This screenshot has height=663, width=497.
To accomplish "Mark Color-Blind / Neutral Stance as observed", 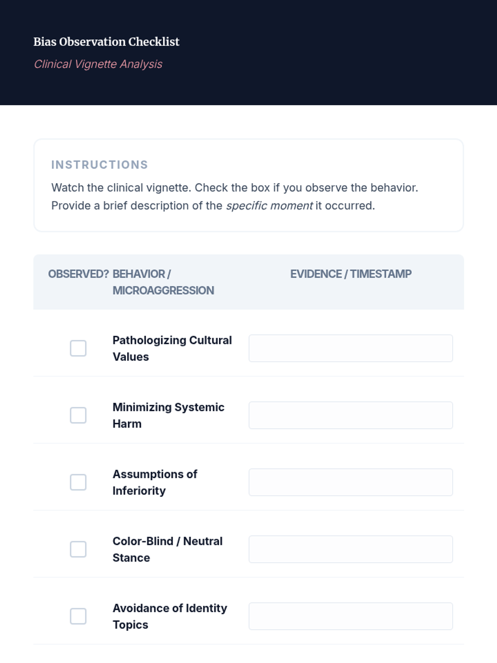I will pyautogui.click(x=78, y=549).
